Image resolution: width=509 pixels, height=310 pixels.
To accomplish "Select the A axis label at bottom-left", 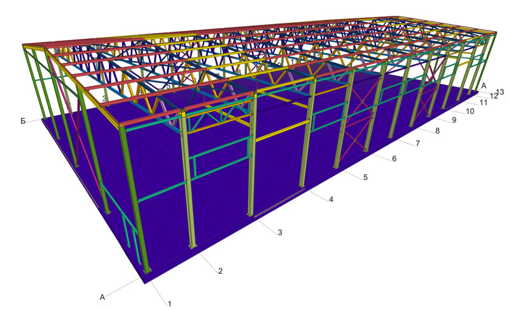I will [x=102, y=296].
